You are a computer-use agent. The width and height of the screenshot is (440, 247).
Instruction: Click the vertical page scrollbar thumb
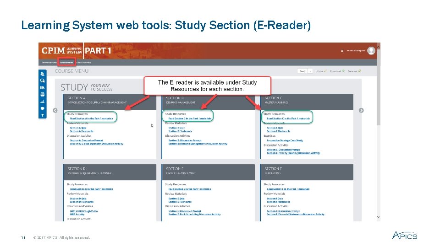(x=378, y=87)
